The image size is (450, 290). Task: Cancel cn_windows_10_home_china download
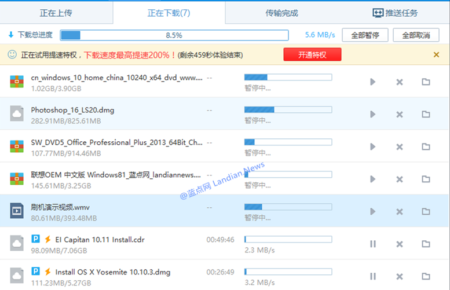(400, 82)
